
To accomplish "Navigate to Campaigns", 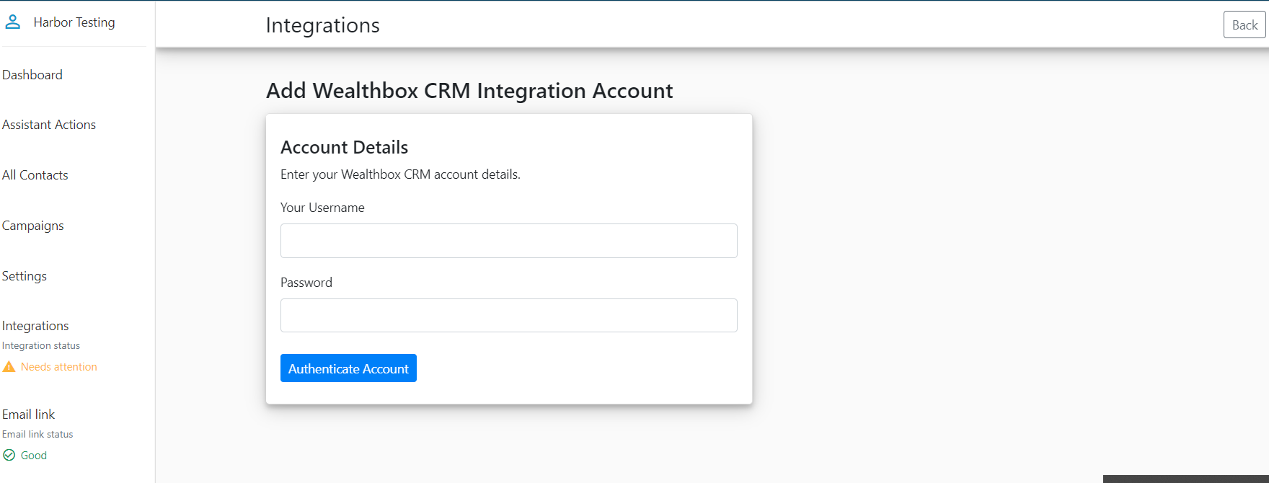I will [x=33, y=226].
